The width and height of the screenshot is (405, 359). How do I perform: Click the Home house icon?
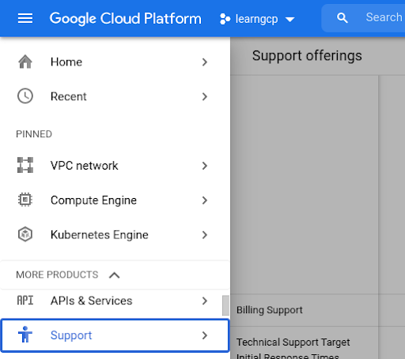point(25,62)
